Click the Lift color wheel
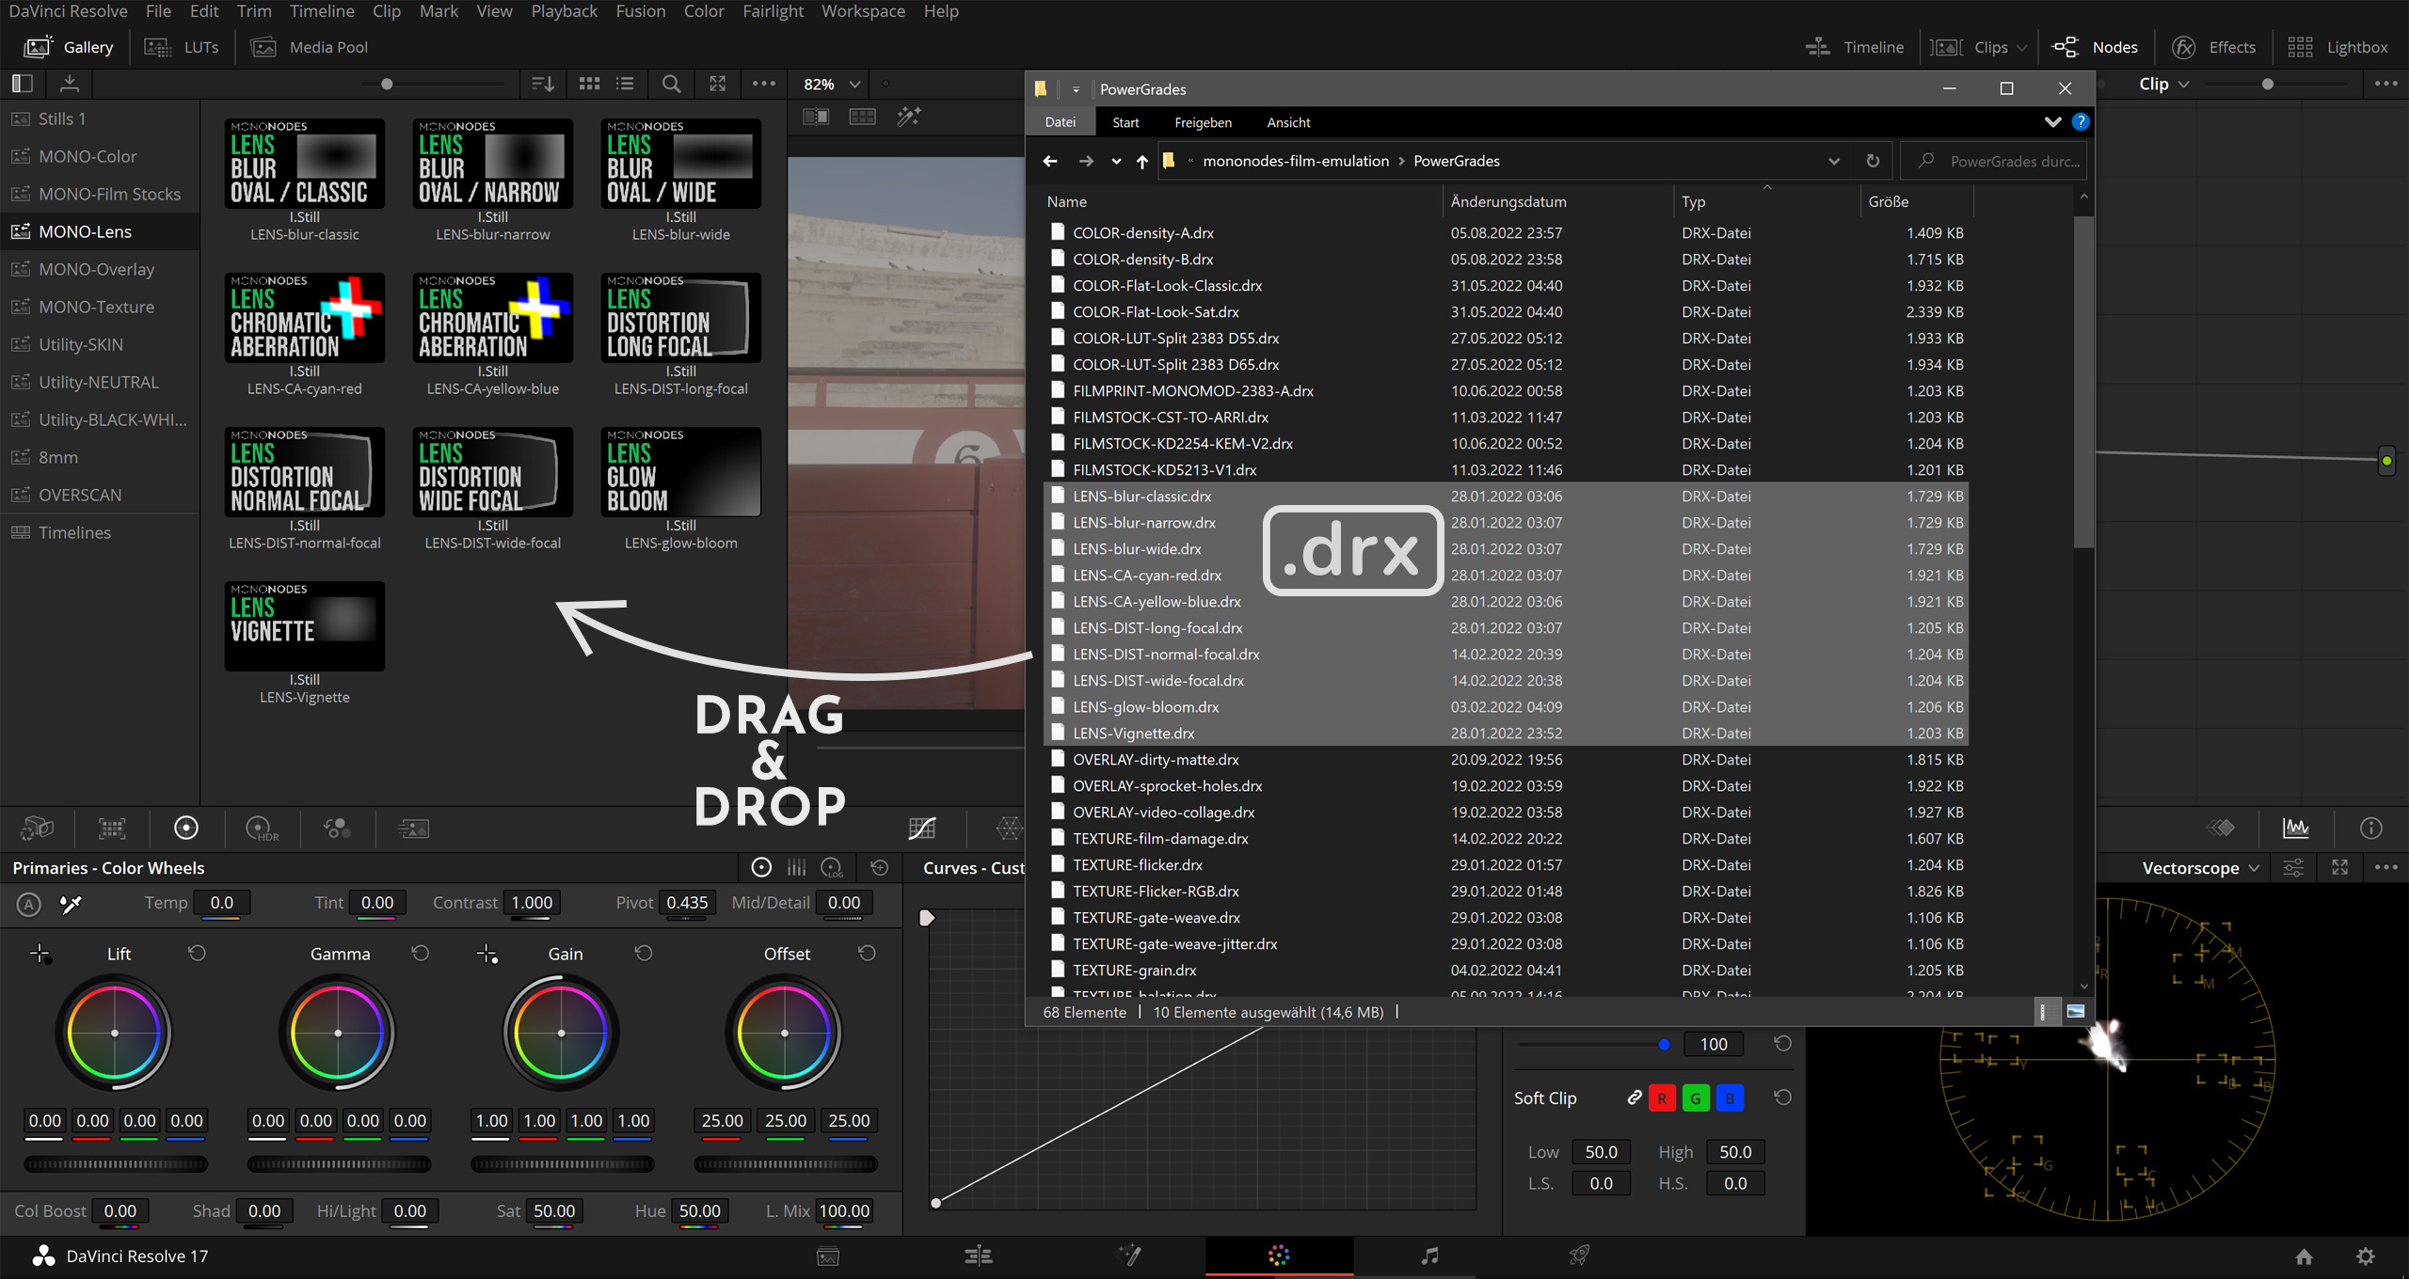Image resolution: width=2409 pixels, height=1279 pixels. tap(115, 1033)
